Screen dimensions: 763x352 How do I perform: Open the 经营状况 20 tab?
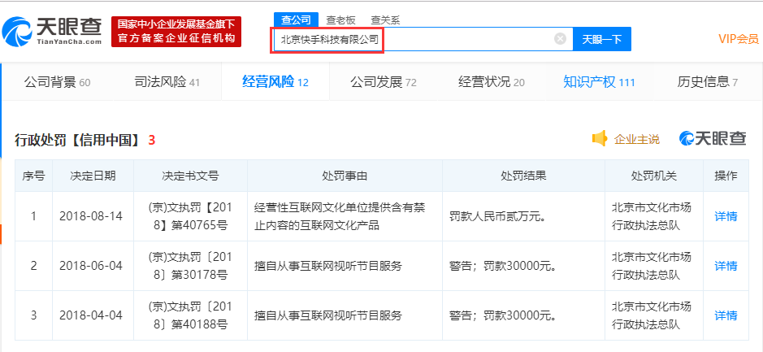pyautogui.click(x=492, y=82)
